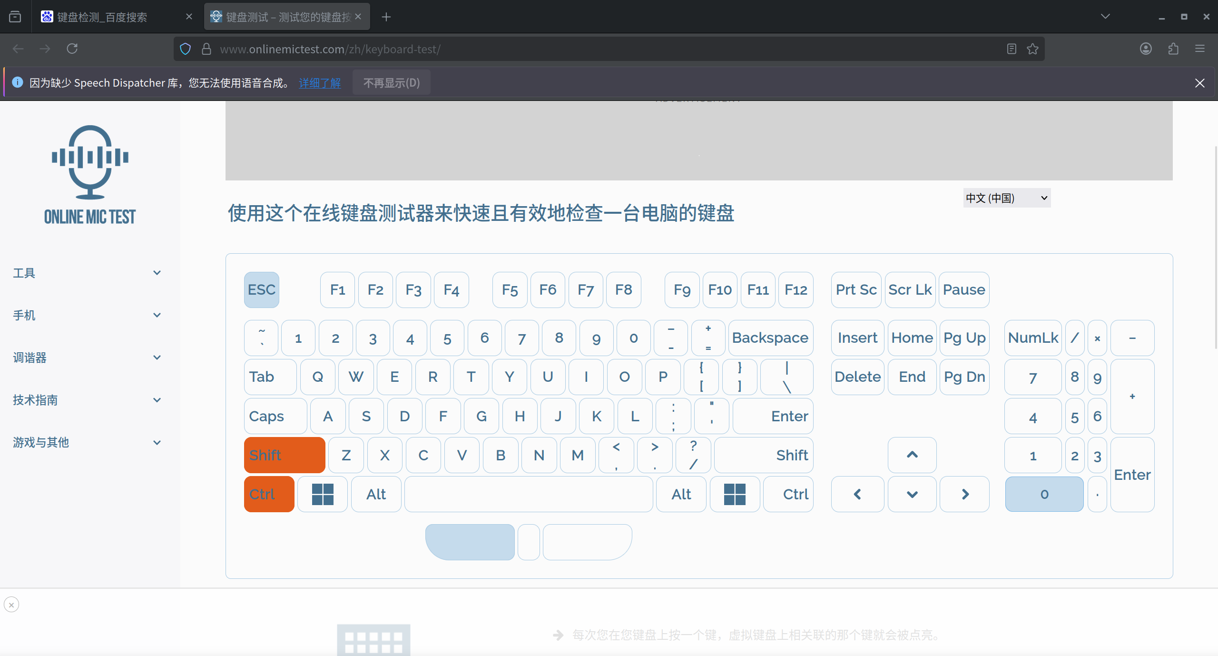
Task: Click the left mouse button indicator
Action: point(470,542)
